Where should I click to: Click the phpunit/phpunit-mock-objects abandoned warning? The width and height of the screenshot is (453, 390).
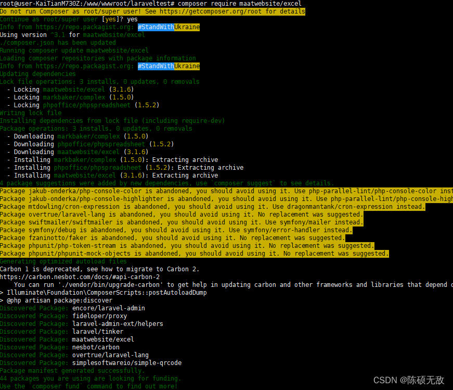(195, 254)
